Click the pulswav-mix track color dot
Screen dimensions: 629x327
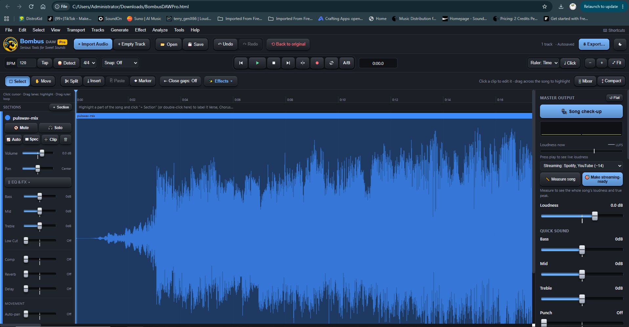click(8, 118)
